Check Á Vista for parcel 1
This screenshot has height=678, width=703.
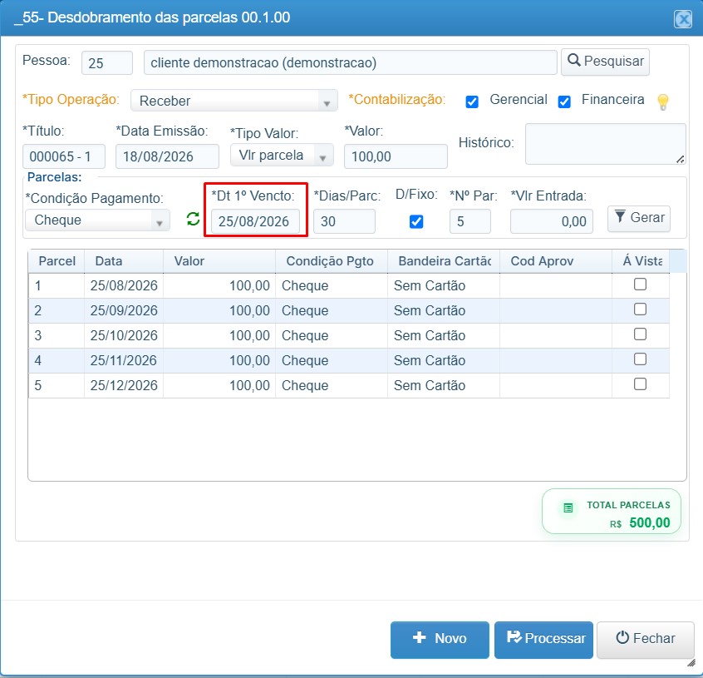[x=640, y=284]
